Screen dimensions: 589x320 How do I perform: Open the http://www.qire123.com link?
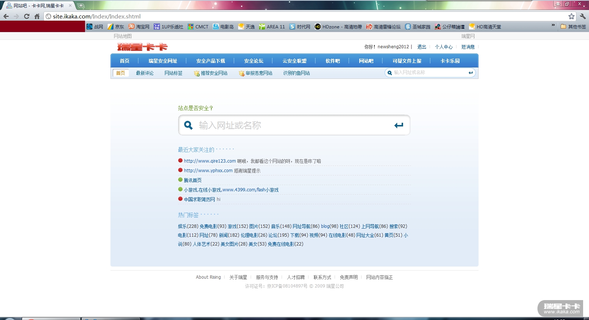[x=210, y=161]
